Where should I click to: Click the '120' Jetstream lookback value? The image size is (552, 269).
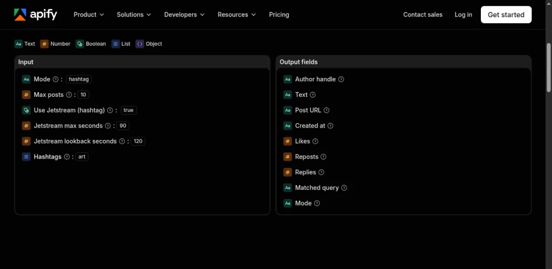(138, 141)
